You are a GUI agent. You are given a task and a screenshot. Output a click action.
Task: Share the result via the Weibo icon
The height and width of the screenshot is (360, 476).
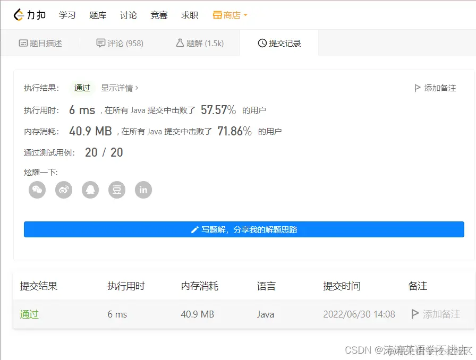[63, 190]
